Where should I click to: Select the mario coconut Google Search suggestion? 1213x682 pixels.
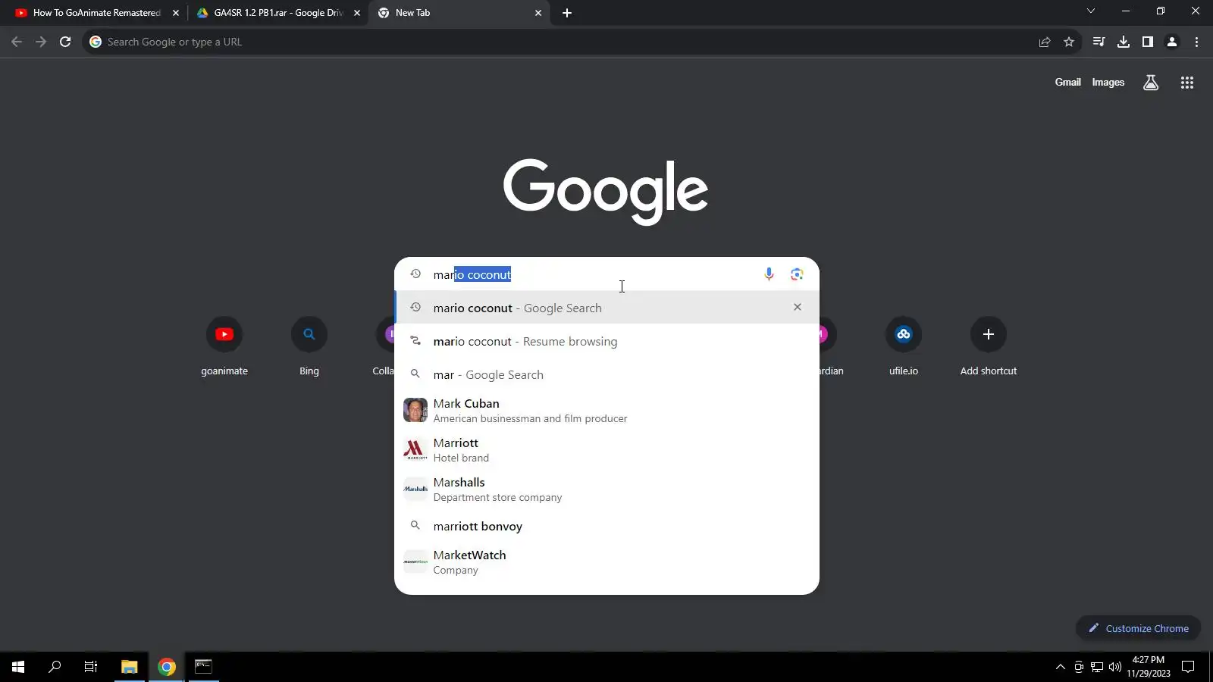[606, 308]
